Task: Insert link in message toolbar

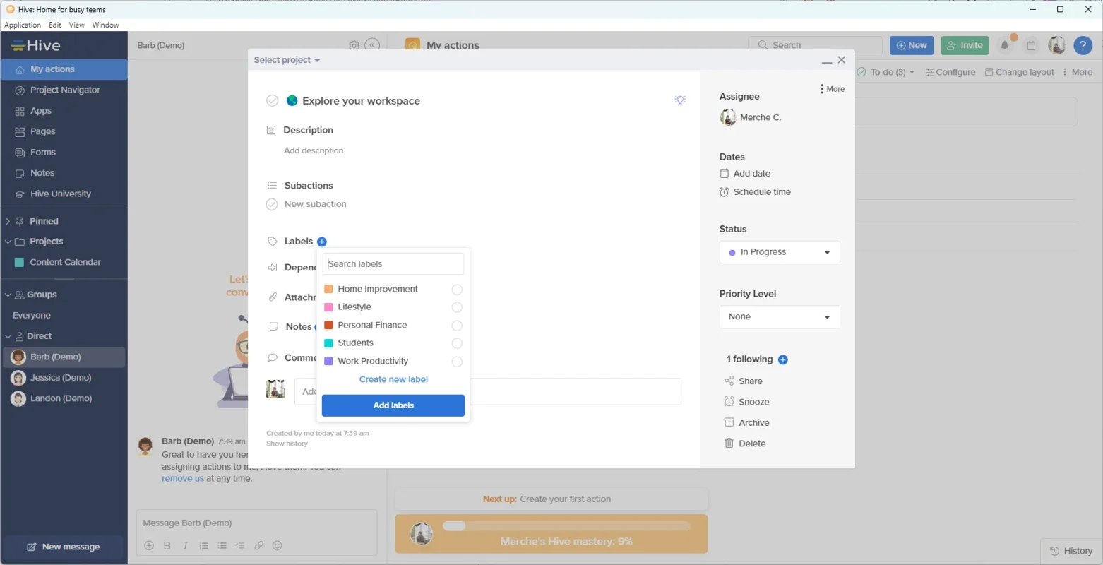Action: click(258, 545)
